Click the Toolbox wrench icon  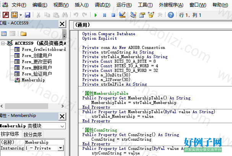[160, 15]
